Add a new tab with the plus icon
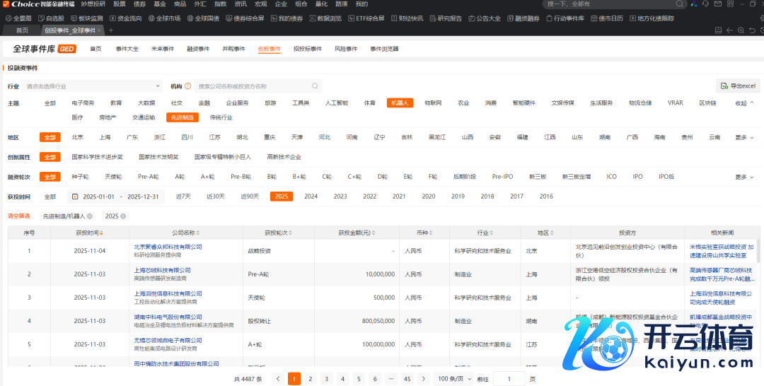 point(111,30)
